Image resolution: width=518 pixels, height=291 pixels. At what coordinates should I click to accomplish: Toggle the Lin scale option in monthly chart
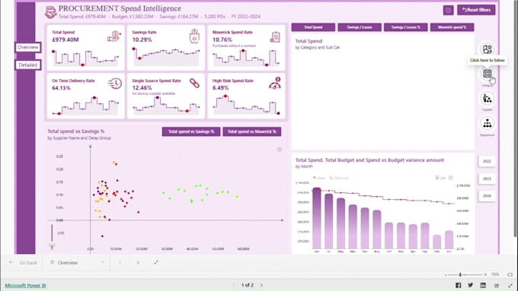pyautogui.click(x=440, y=178)
